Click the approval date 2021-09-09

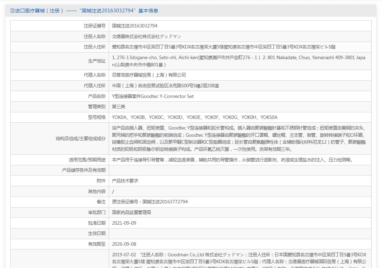(124, 223)
